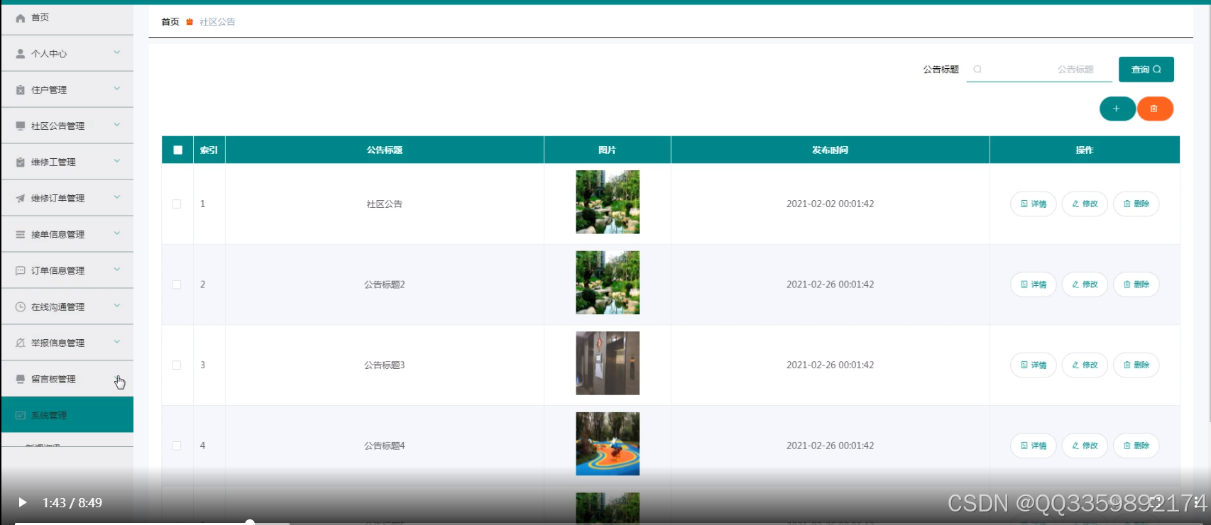The image size is (1211, 525).
Task: Check the checkbox for row 公告标题2
Action: point(177,284)
